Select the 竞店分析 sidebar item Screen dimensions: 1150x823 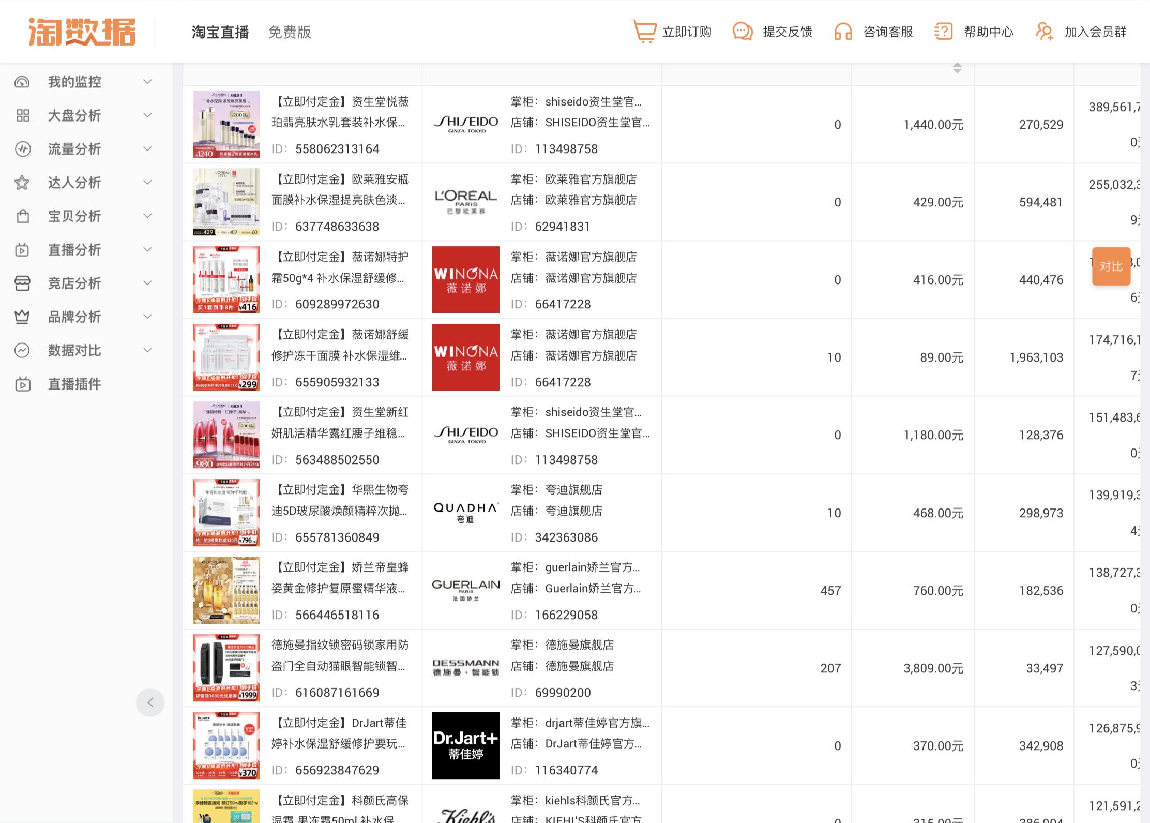(x=74, y=283)
